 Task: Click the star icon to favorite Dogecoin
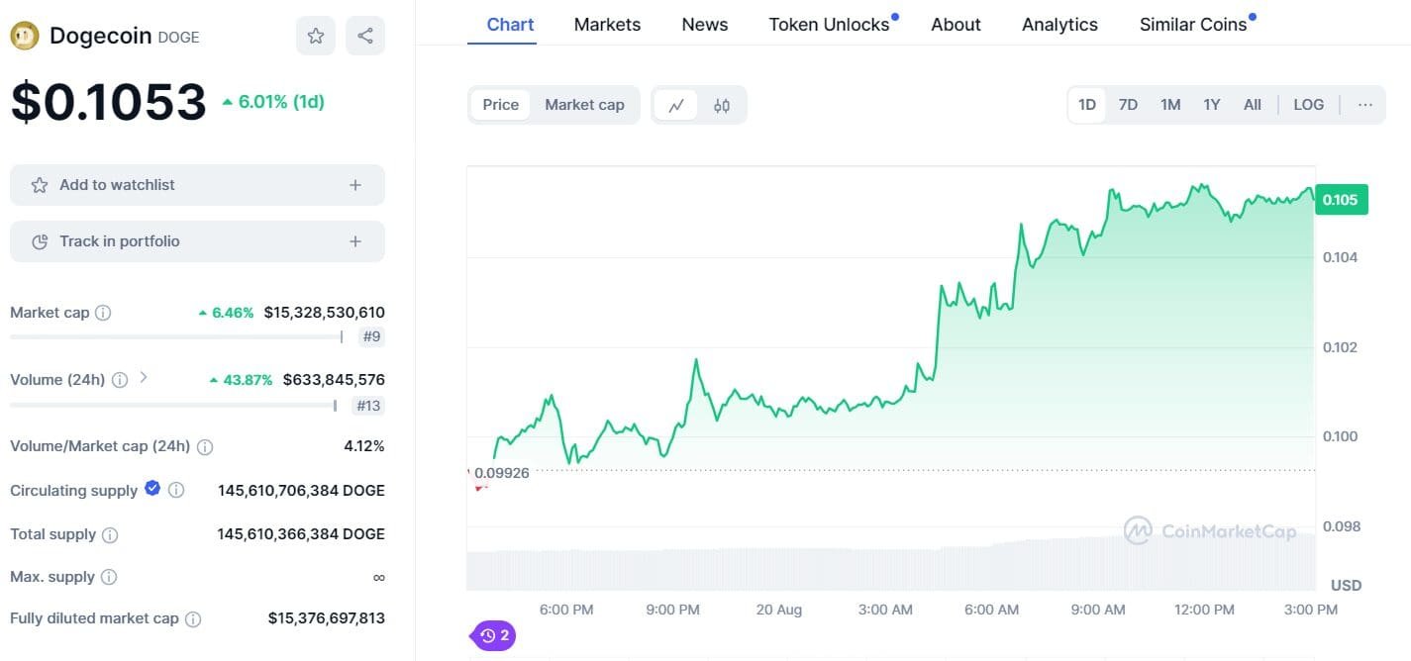coord(315,35)
